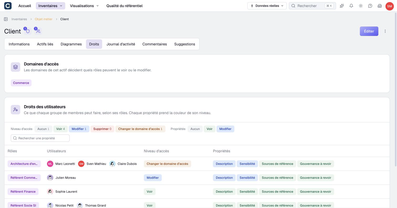Click Description property in the Architecture row
Viewport: 397px width, 208px height.
coord(224,164)
